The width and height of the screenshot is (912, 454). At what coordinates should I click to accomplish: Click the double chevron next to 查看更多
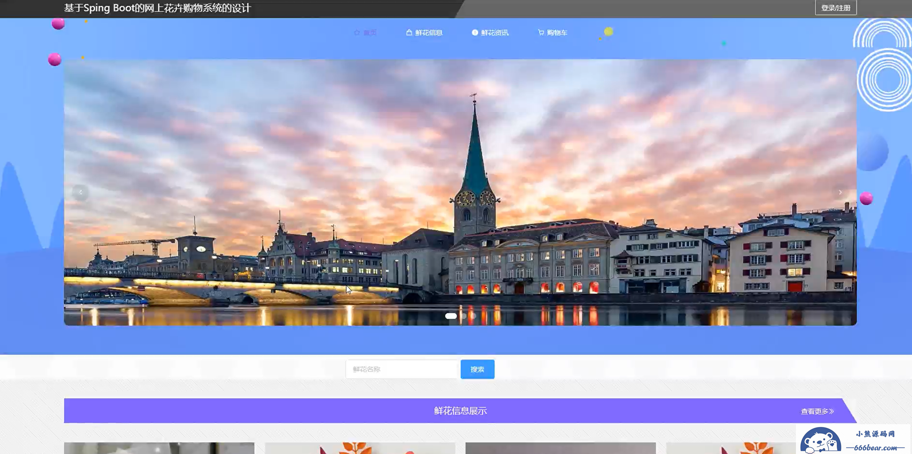pyautogui.click(x=832, y=411)
